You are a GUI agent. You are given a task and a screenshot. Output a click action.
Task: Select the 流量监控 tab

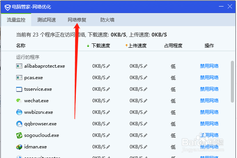pos(16,20)
